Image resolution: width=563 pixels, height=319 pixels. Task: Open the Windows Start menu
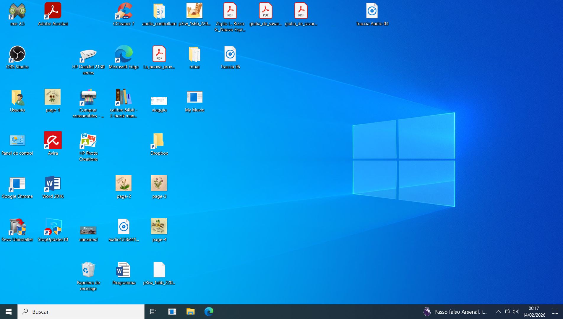pyautogui.click(x=9, y=312)
